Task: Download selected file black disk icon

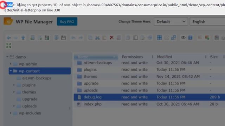Action: (63, 38)
